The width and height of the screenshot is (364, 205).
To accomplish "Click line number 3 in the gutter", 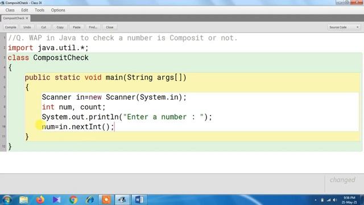I will [x=4, y=58].
